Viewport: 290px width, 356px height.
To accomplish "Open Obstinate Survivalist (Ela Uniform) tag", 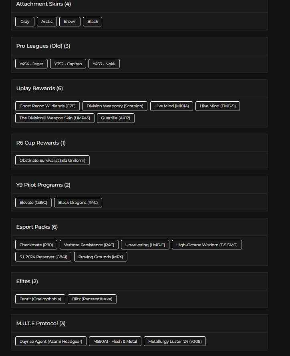I will pyautogui.click(x=52, y=161).
